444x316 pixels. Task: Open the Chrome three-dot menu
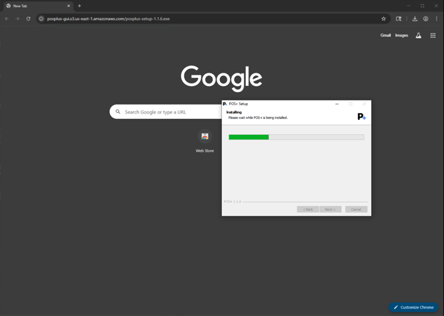[436, 19]
